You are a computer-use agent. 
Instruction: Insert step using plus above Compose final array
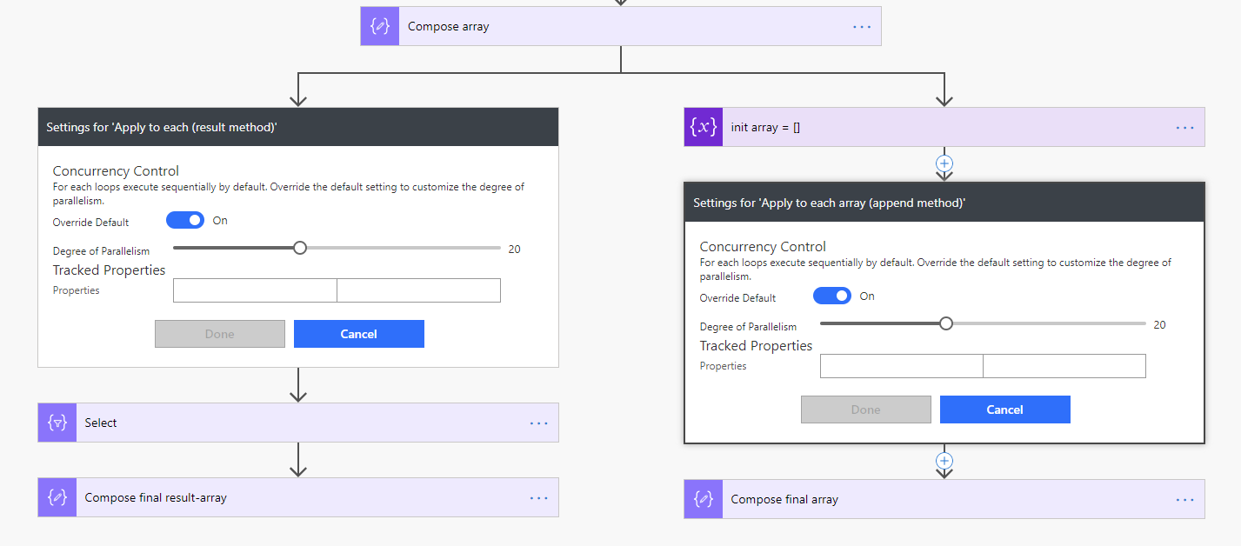(x=944, y=461)
